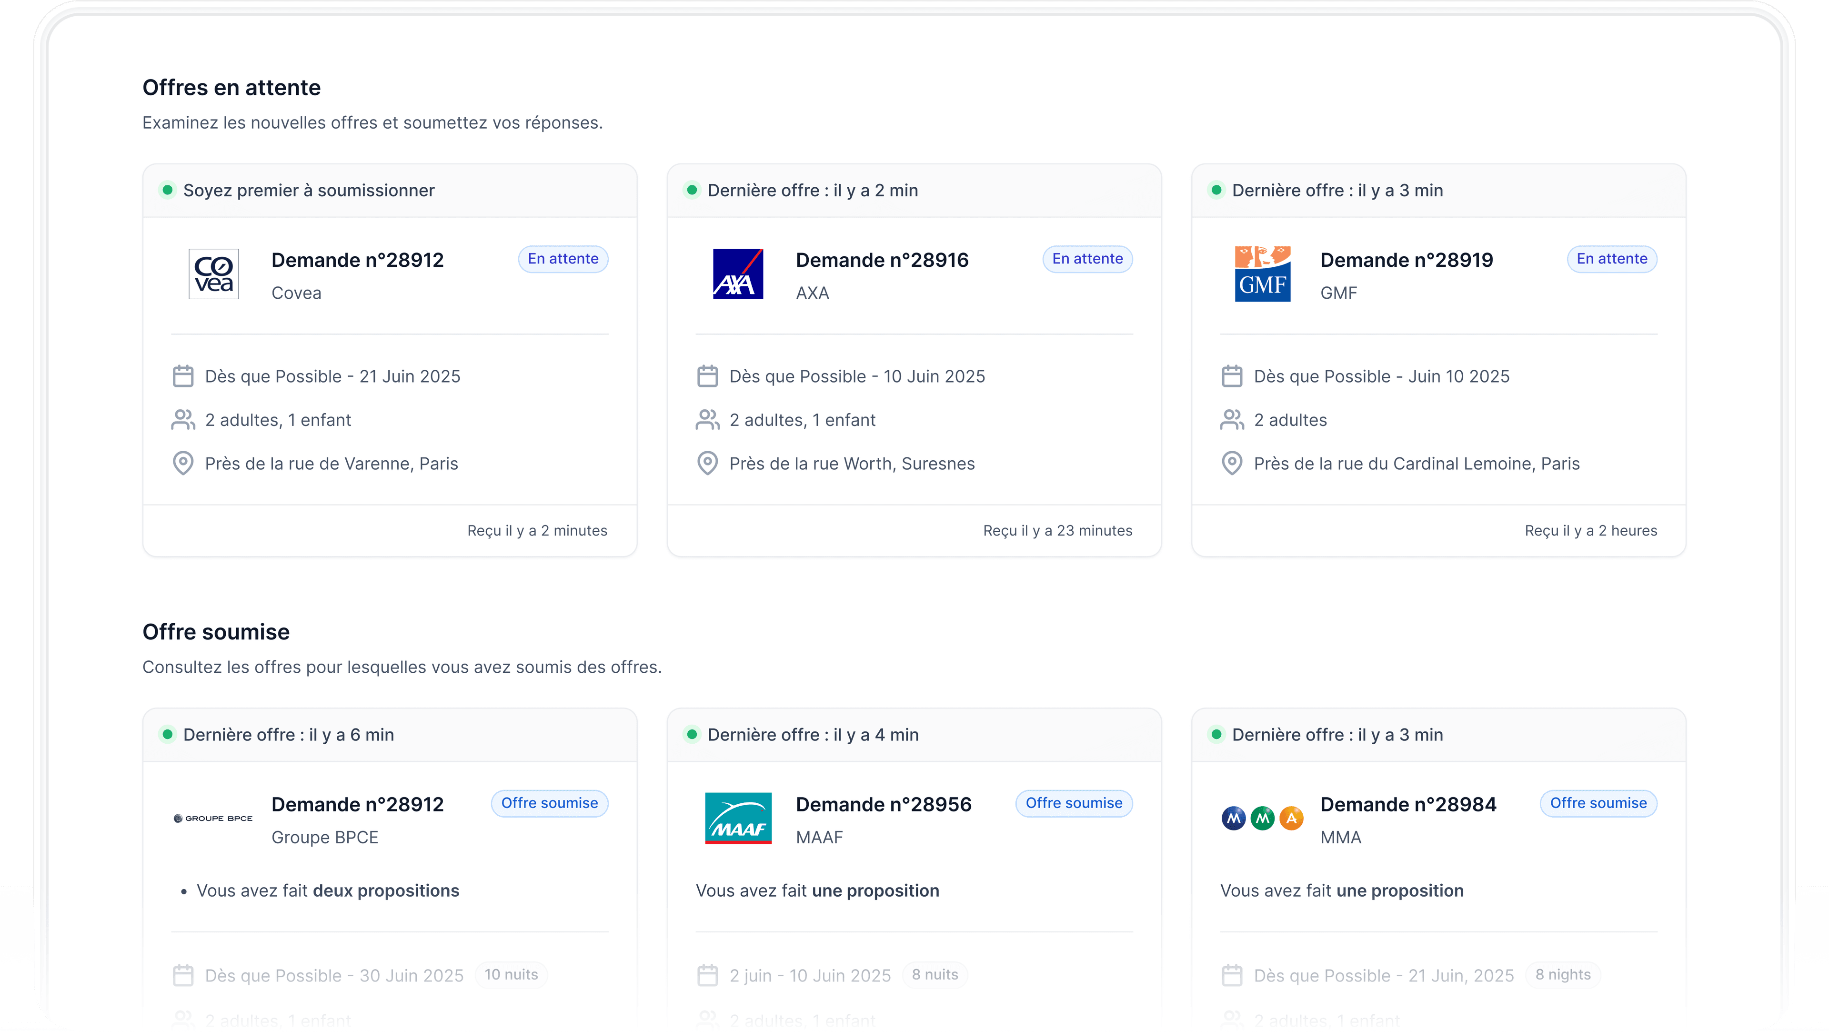Click 2 adultes in the GMF card
Viewport: 1829px width, 1032px height.
(1290, 420)
